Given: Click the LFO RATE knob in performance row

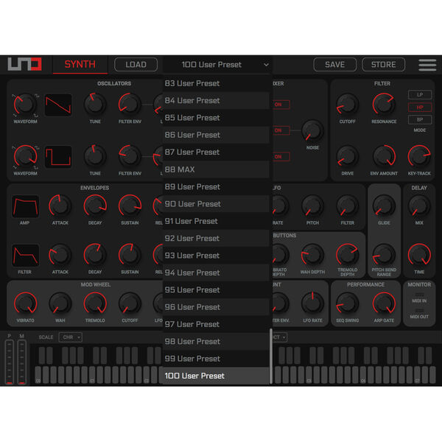Looking at the screenshot, I should pyautogui.click(x=312, y=304).
